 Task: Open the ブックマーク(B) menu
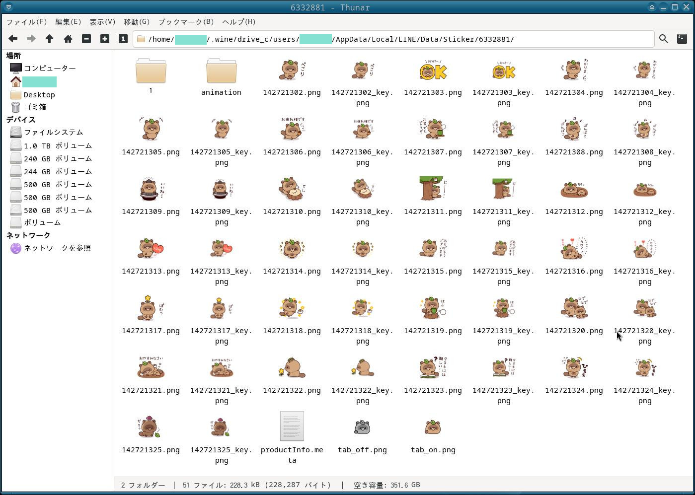tap(186, 22)
